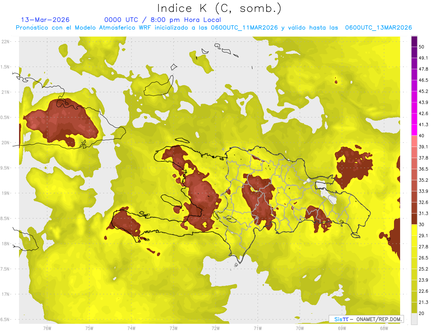The height and width of the screenshot is (333, 431).
Task: Click the '71W' longitude axis label
Action: (x=258, y=328)
